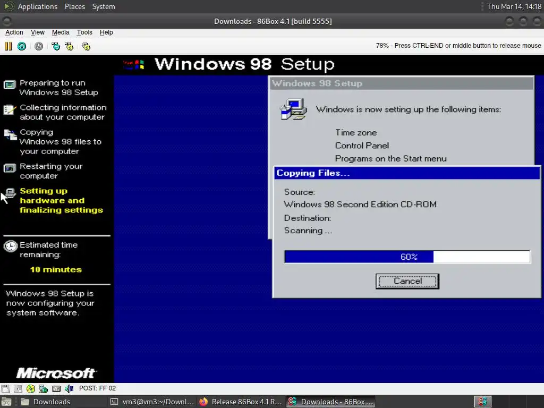Click the Copying files step icon
This screenshot has width=544, height=408.
(10, 134)
